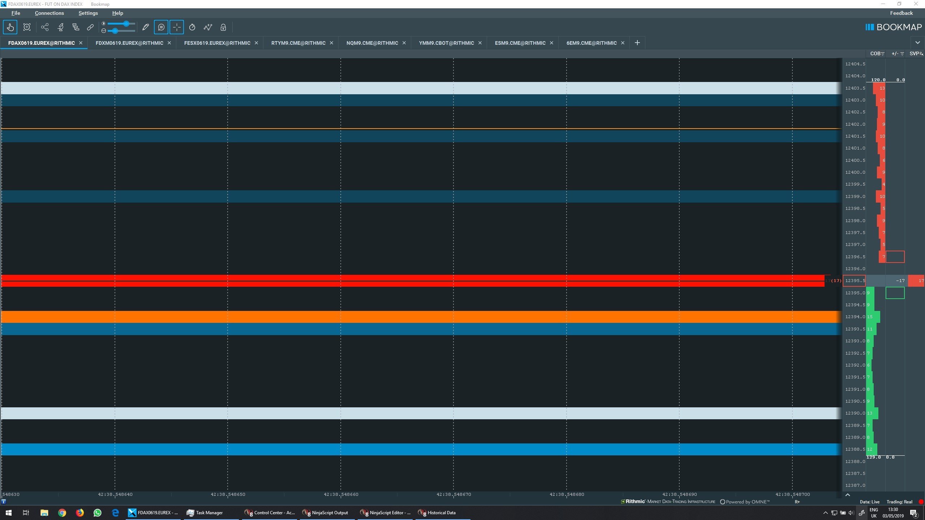Open the Help menu
Image resolution: width=925 pixels, height=520 pixels.
pyautogui.click(x=117, y=13)
